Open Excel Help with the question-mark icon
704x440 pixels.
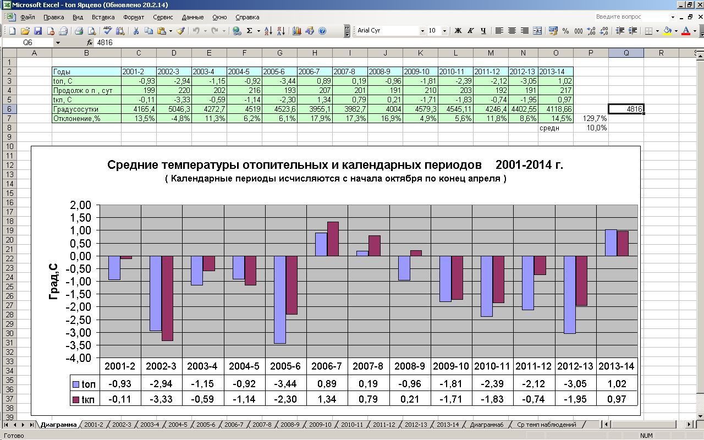pyautogui.click(x=322, y=31)
